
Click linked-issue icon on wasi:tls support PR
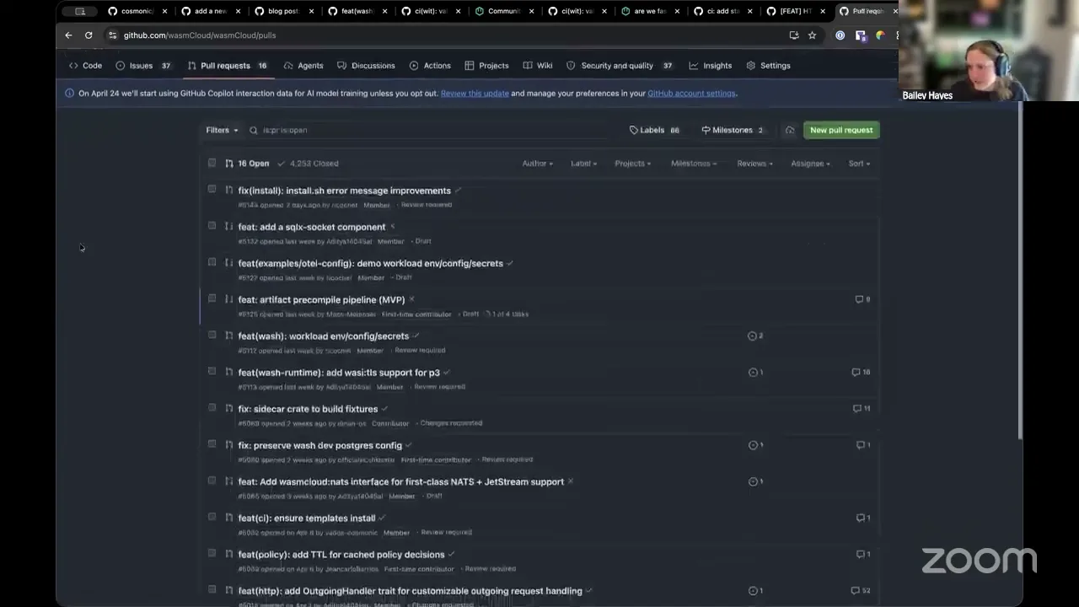tap(755, 373)
